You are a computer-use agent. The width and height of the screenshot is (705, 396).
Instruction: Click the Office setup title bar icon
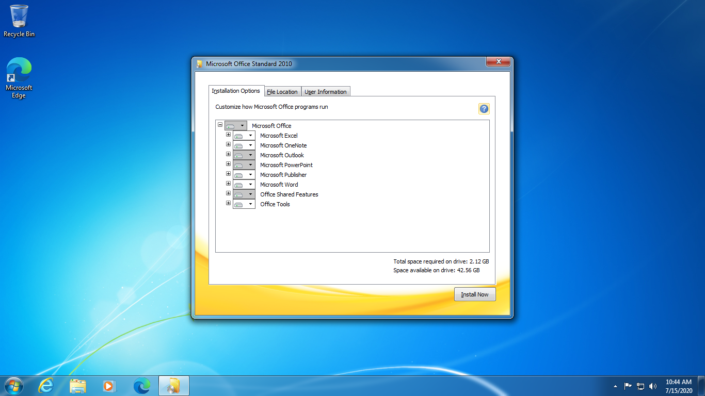[x=199, y=64]
